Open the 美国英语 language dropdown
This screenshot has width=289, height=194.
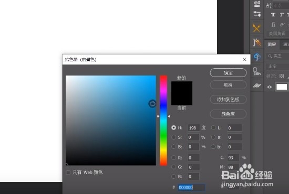pos(277,34)
